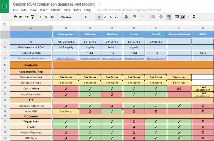
Task: Open the text color picker
Action: point(117,17)
